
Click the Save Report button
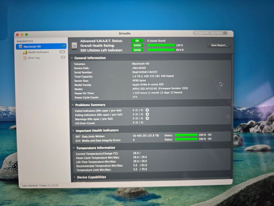pos(219,45)
